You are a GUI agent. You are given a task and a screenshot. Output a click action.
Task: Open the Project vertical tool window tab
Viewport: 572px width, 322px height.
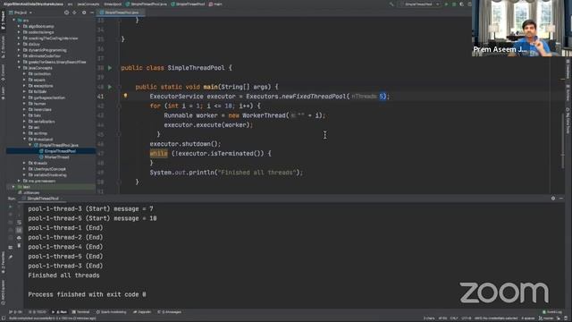3,20
